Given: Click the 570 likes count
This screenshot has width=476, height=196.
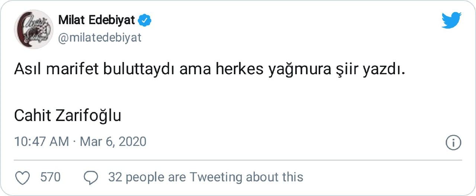Looking at the screenshot, I should tap(50, 177).
